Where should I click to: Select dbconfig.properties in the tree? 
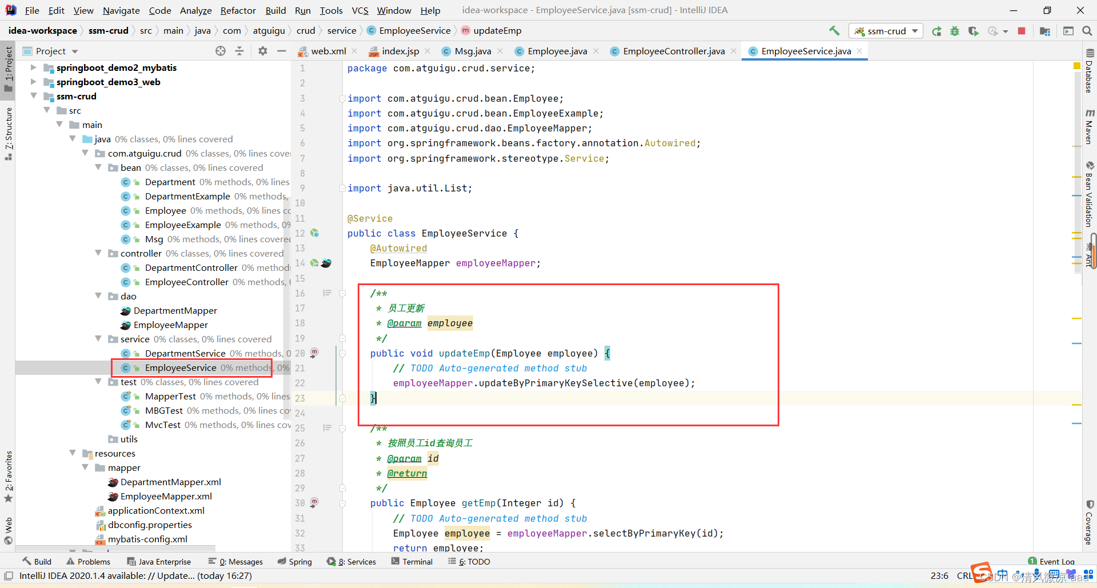[150, 525]
